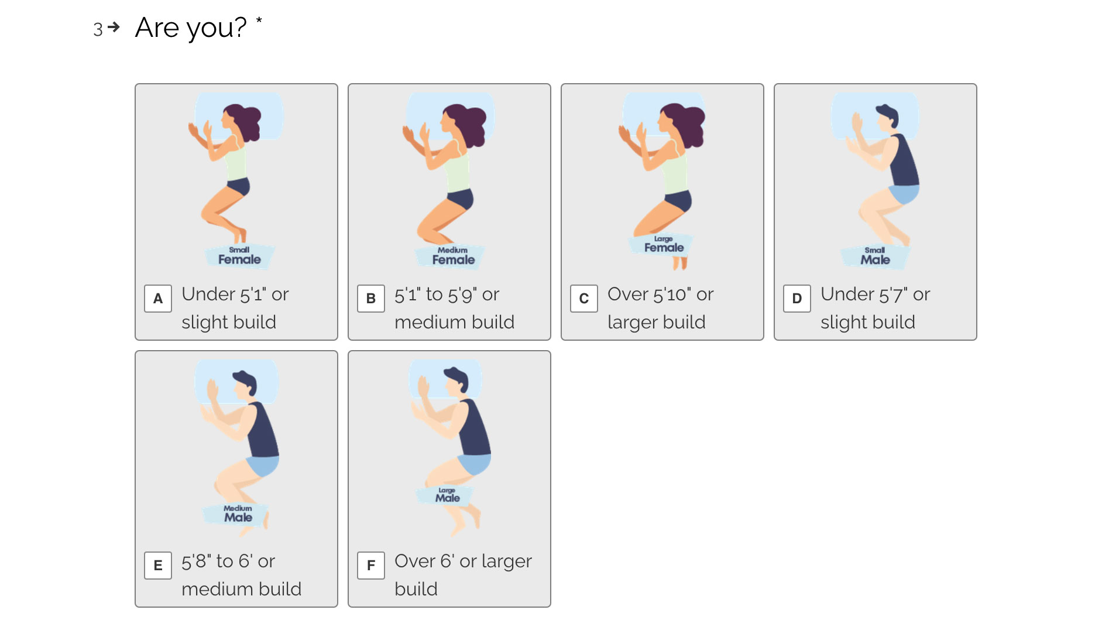Select the Large Male sleeper illustration
This screenshot has height=620, width=1102.
coord(449,447)
